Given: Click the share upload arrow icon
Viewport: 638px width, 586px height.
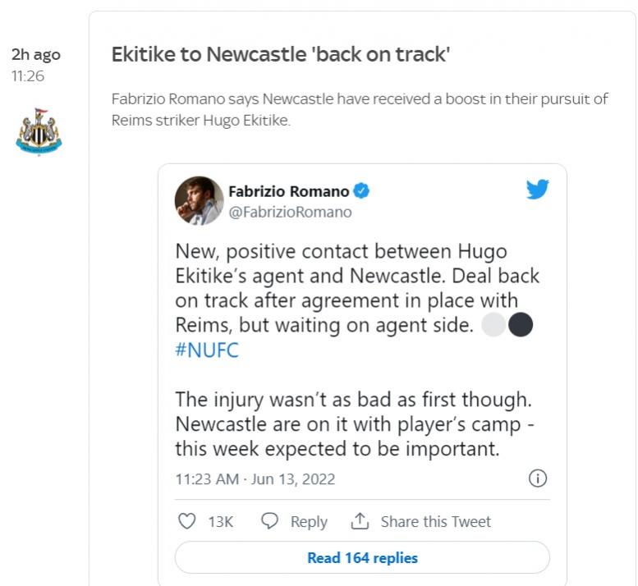Looking at the screenshot, I should pos(359,521).
